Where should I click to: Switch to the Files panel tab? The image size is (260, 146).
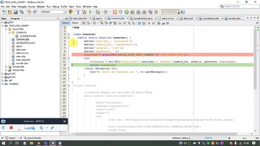(x=4, y=19)
